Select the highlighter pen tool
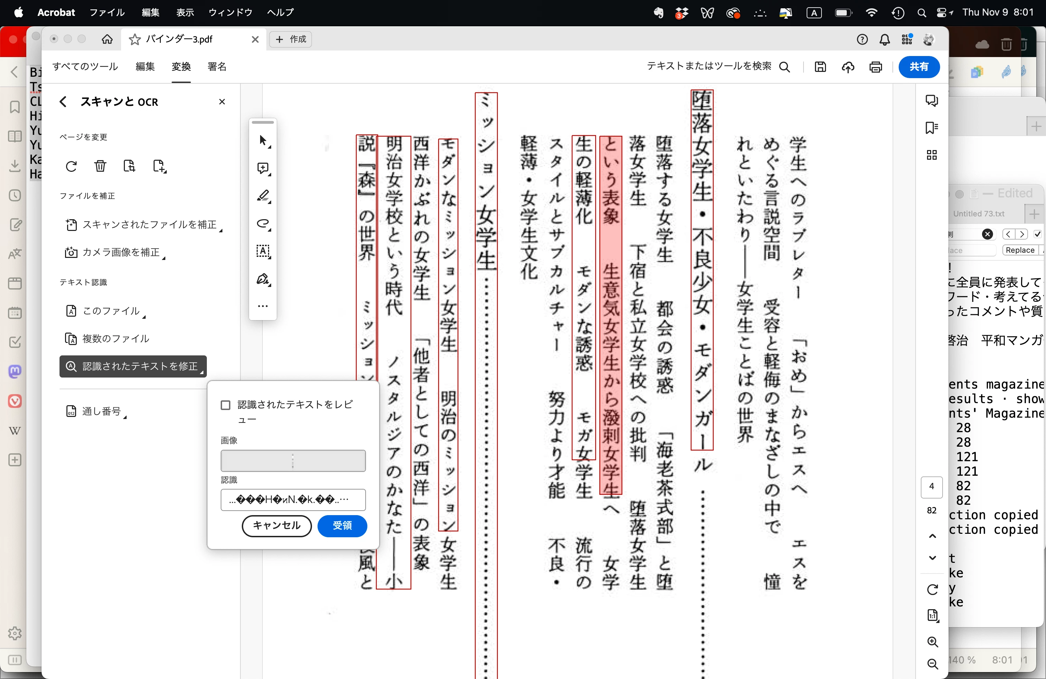The height and width of the screenshot is (679, 1046). (263, 196)
